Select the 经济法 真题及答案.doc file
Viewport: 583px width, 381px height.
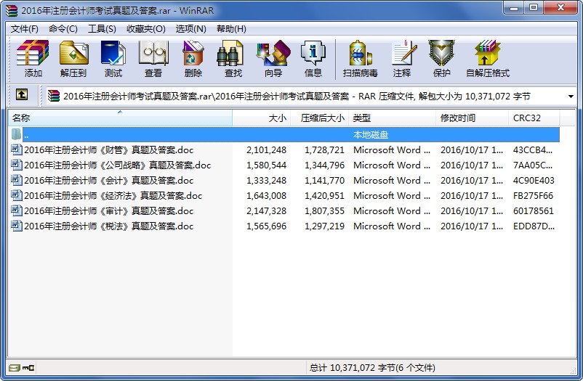(113, 195)
